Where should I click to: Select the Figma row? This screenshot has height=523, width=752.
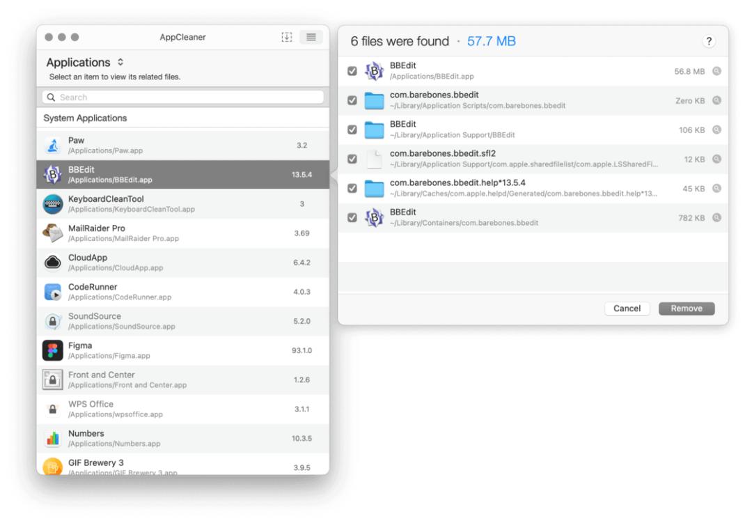click(x=182, y=350)
